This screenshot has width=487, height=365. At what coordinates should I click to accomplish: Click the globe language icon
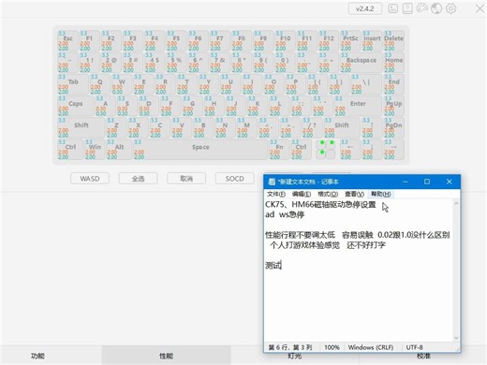pyautogui.click(x=436, y=8)
